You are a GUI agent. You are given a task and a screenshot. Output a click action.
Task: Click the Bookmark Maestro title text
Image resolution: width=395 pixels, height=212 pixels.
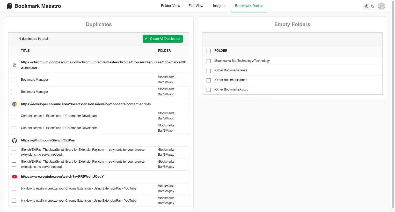(x=38, y=6)
